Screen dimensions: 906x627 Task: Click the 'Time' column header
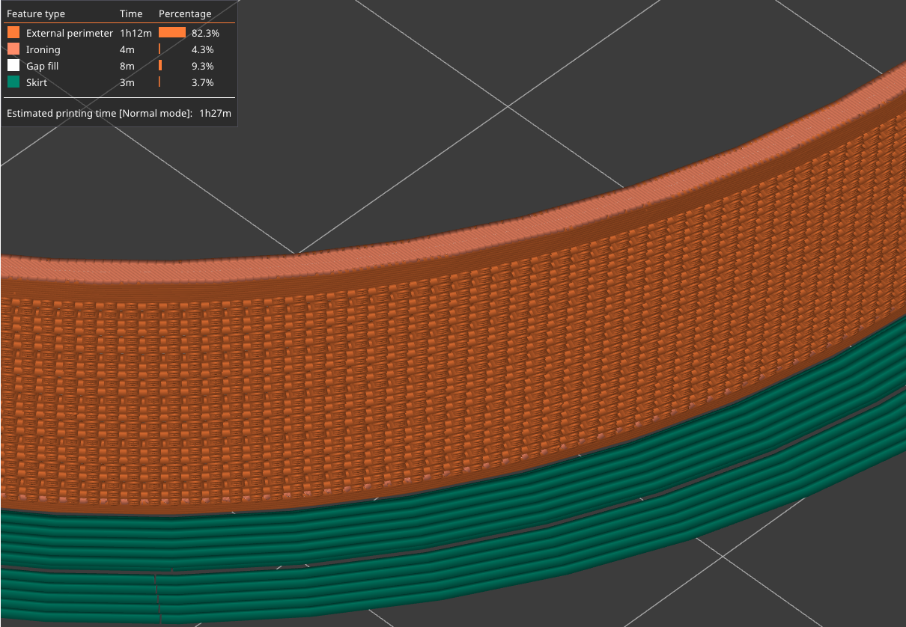pos(130,13)
